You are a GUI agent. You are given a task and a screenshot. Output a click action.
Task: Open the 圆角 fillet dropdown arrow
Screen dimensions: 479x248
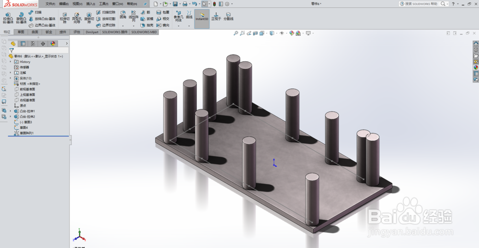coord(123,26)
